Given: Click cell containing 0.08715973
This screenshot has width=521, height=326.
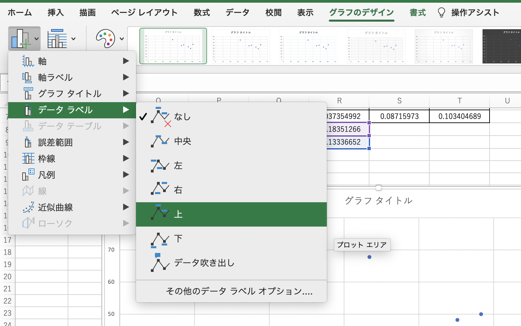Looking at the screenshot, I should coord(399,116).
